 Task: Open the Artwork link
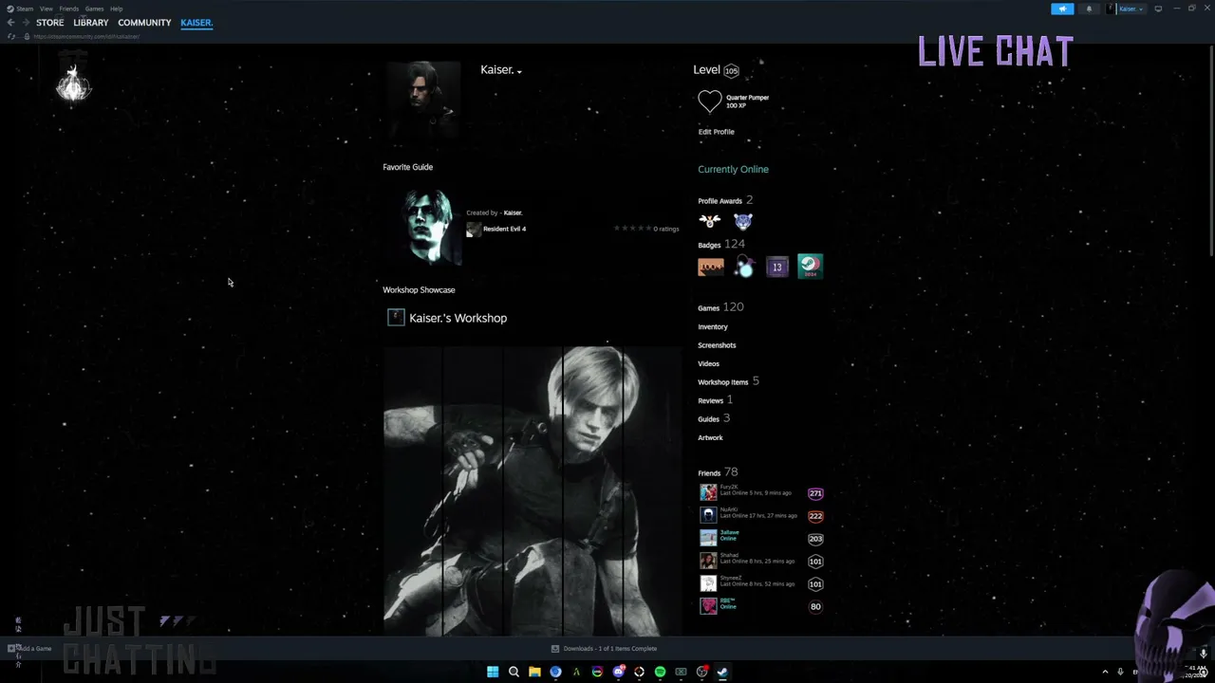coord(710,438)
